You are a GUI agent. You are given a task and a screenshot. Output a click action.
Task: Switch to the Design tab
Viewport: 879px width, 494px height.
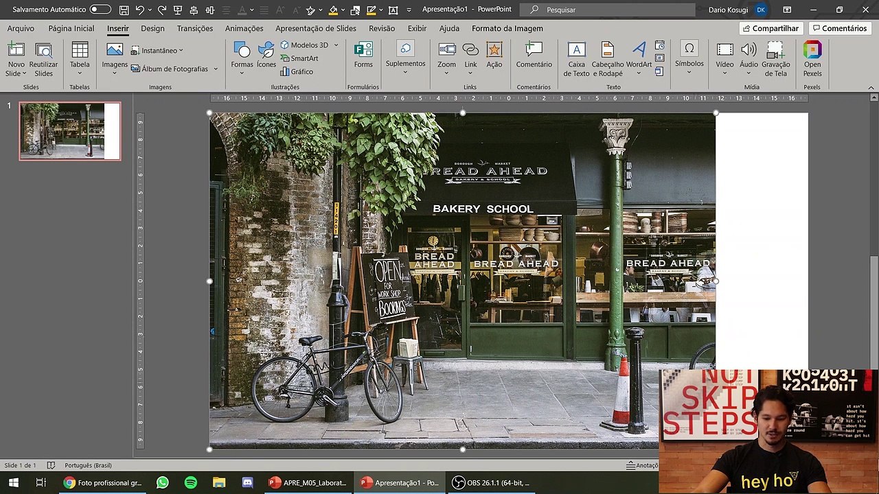(x=152, y=28)
